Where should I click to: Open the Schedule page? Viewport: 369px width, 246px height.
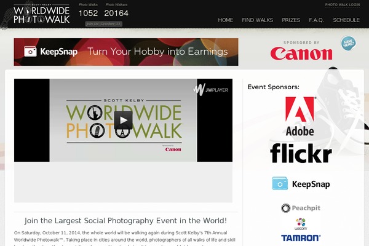[x=346, y=20]
